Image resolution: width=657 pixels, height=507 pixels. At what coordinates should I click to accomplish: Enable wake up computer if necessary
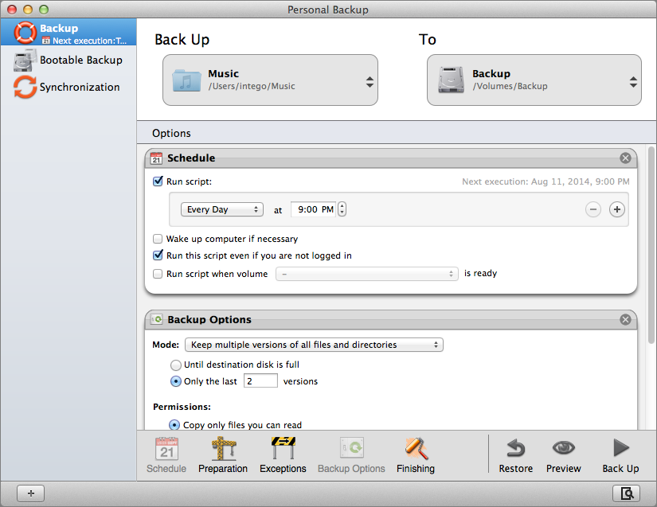click(x=158, y=238)
